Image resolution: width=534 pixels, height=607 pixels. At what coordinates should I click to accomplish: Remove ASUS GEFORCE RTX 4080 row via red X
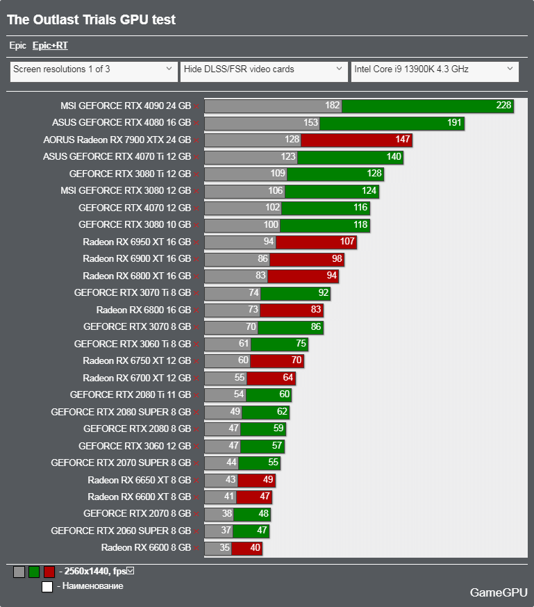tap(197, 123)
